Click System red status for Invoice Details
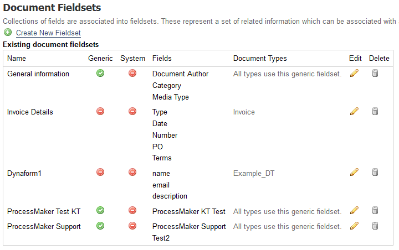399x250 pixels. click(x=132, y=111)
